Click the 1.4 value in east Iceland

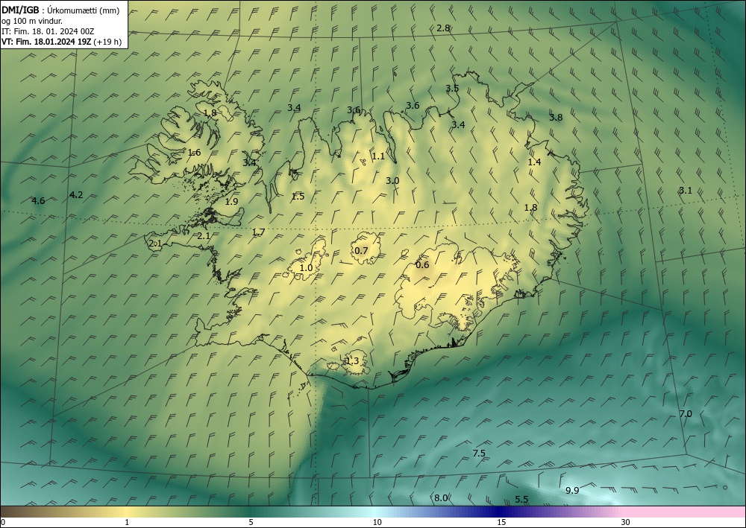[534, 162]
